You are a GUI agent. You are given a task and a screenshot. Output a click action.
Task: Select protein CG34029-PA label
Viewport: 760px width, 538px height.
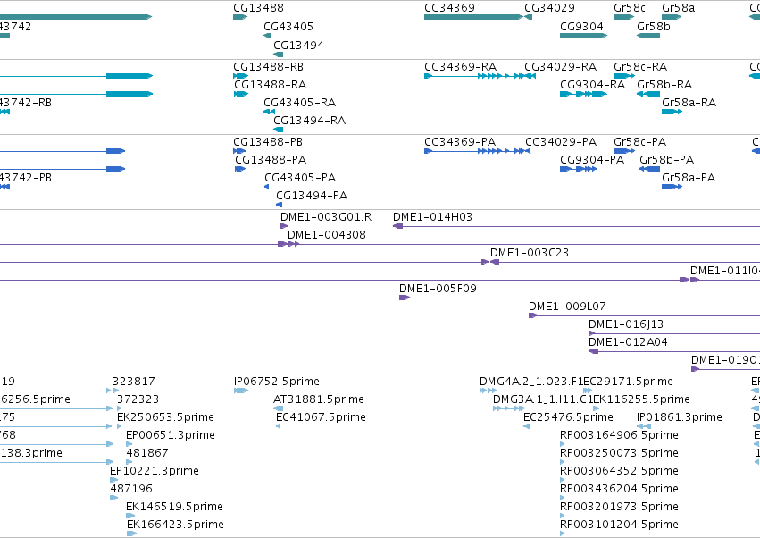tap(561, 142)
